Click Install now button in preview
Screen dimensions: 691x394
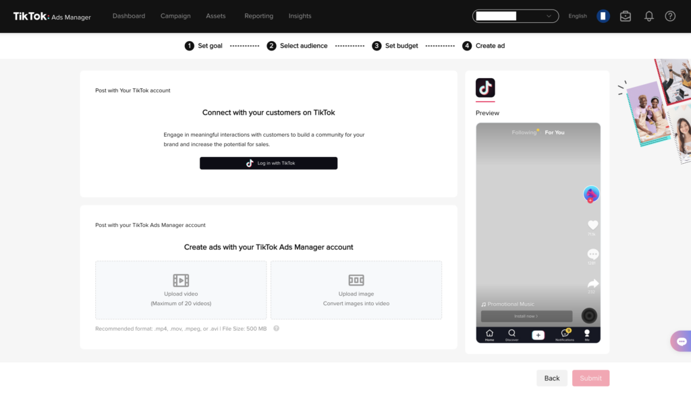526,316
